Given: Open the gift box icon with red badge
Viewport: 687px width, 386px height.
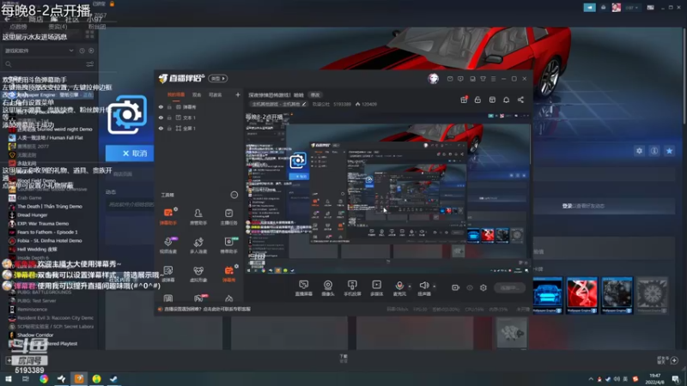Looking at the screenshot, I should pos(464,100).
